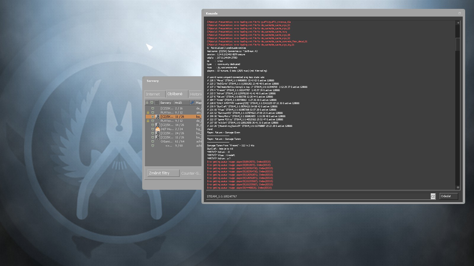The height and width of the screenshot is (266, 474).
Task: Focus the console command input field
Action: click(x=317, y=197)
